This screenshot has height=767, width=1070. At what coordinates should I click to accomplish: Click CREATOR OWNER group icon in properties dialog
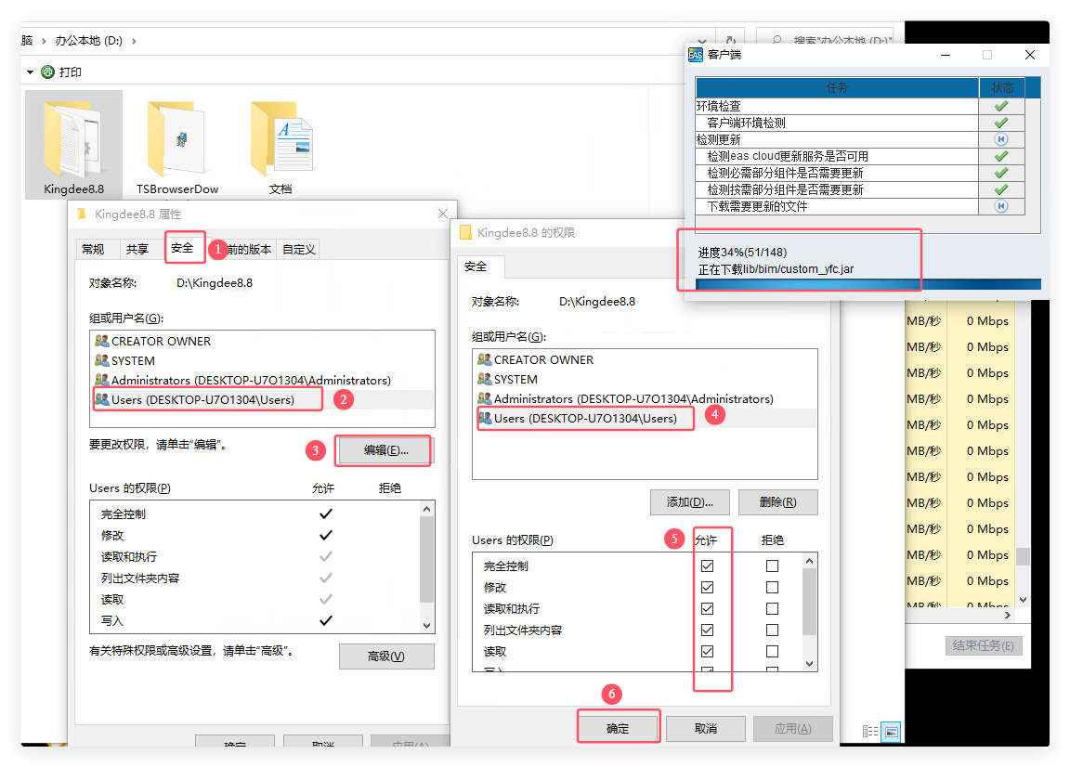tap(101, 341)
